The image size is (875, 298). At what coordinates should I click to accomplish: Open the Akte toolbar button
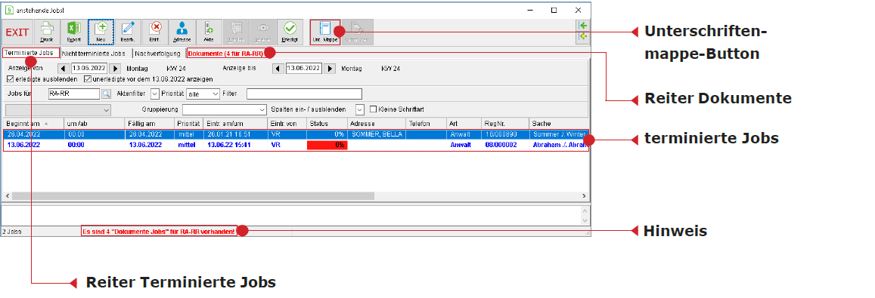pyautogui.click(x=209, y=32)
